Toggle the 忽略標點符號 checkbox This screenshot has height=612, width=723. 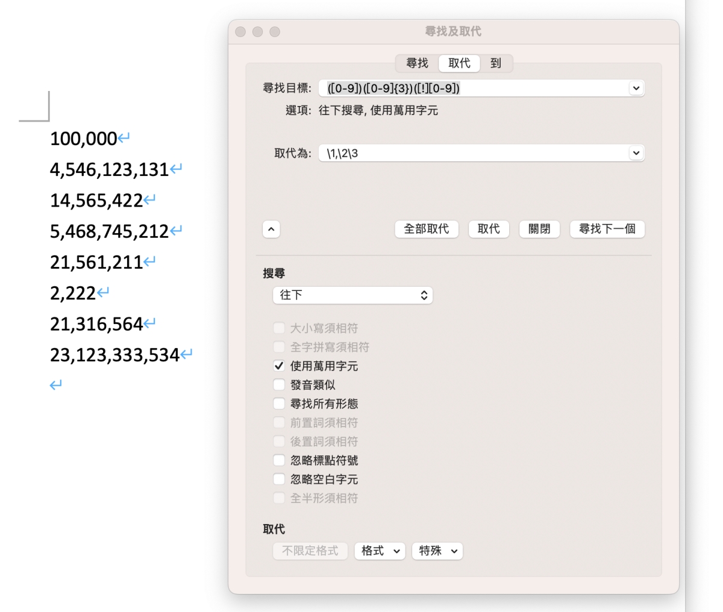[279, 460]
